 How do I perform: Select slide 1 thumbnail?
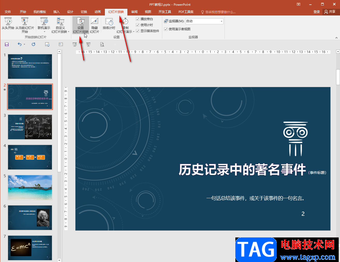30,66
